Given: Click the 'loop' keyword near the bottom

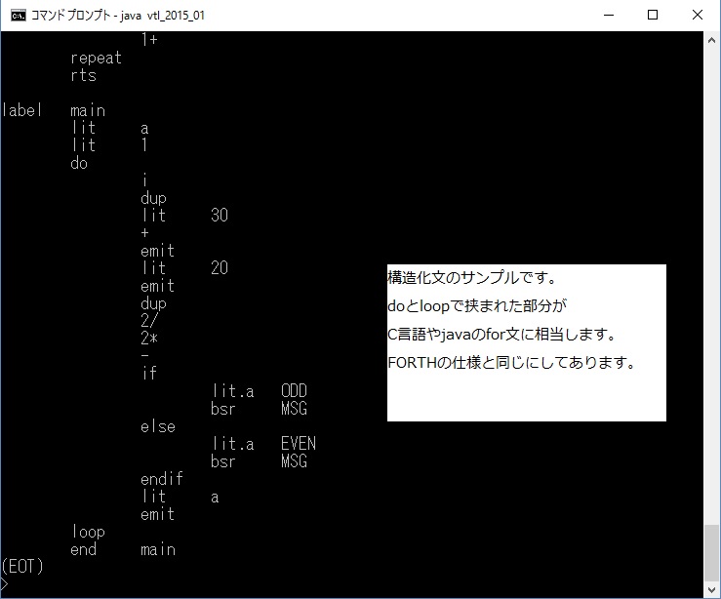Looking at the screenshot, I should coord(88,532).
